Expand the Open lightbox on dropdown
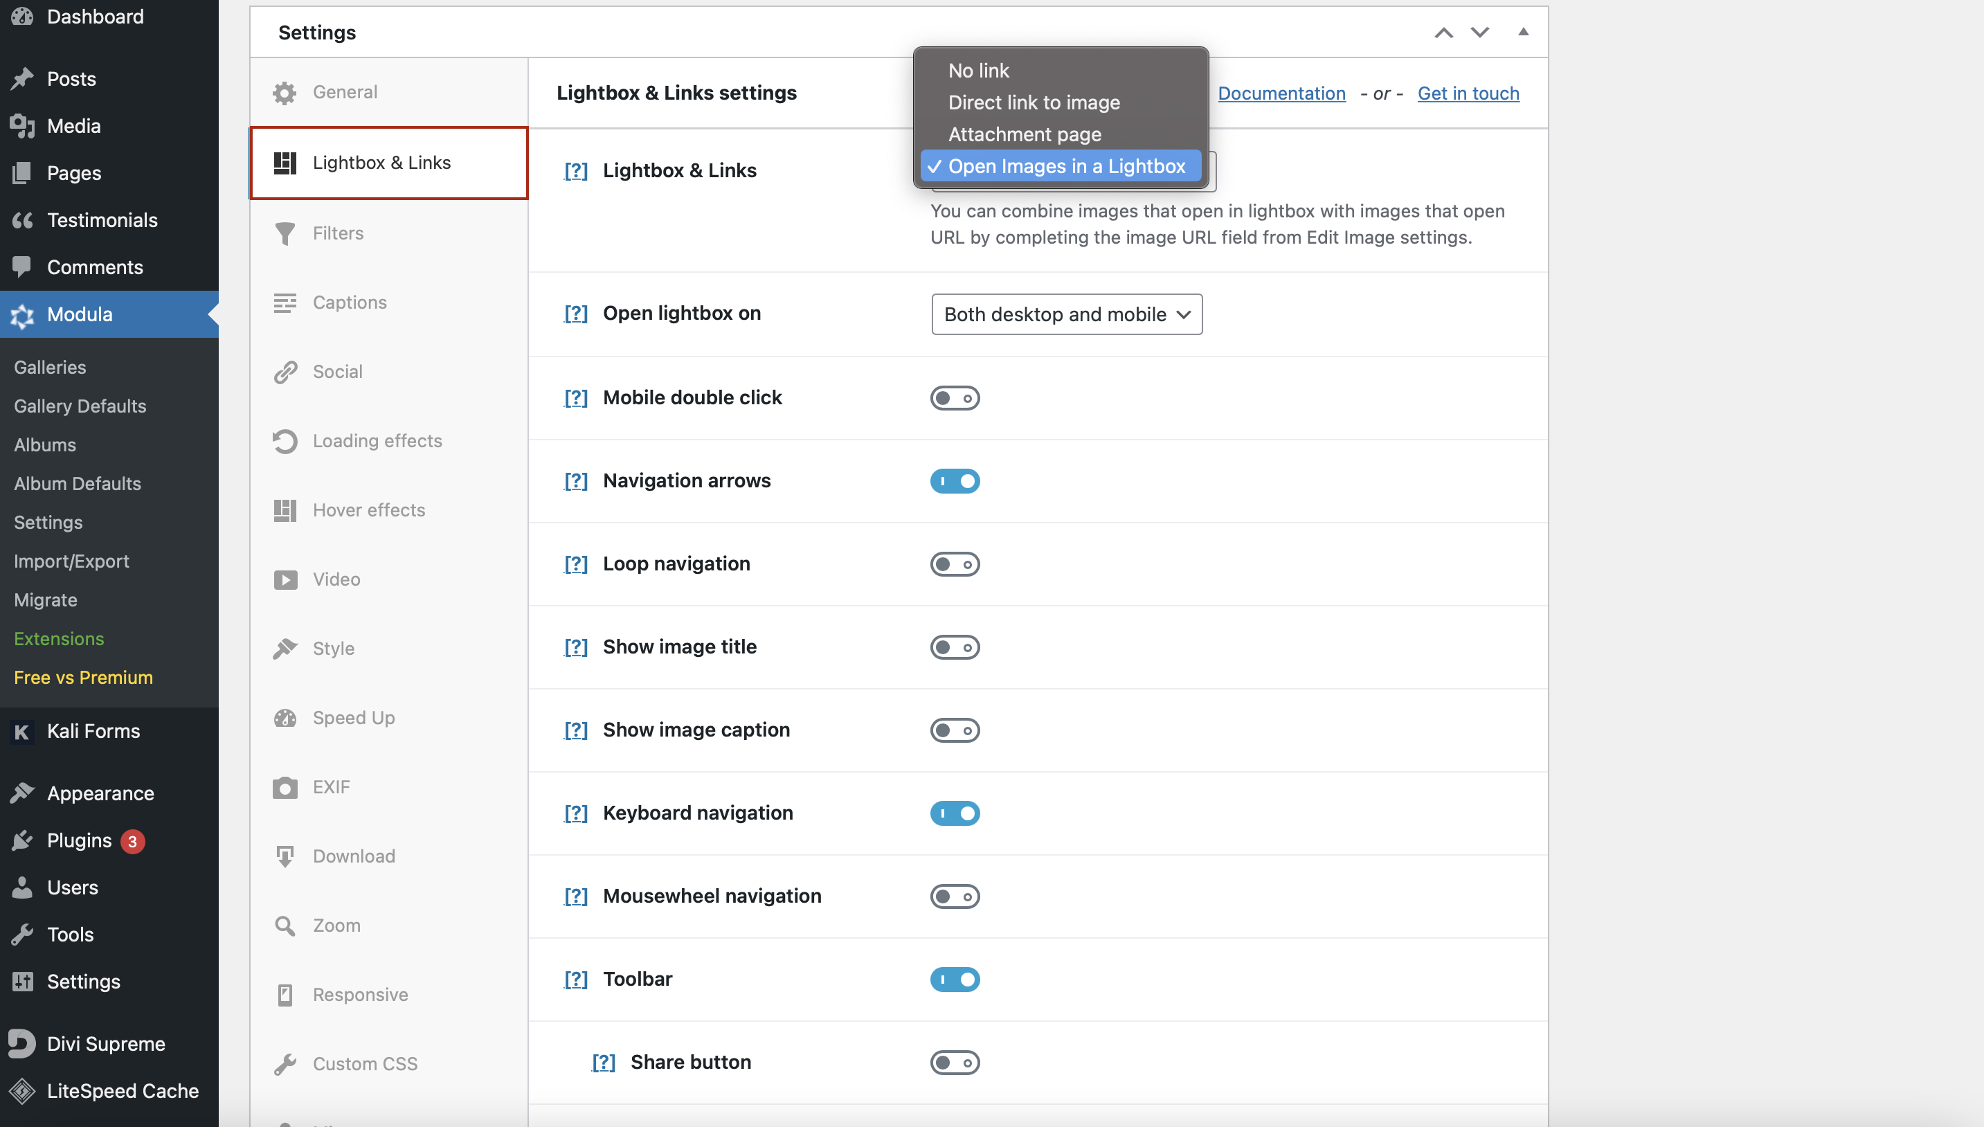 pos(1065,314)
